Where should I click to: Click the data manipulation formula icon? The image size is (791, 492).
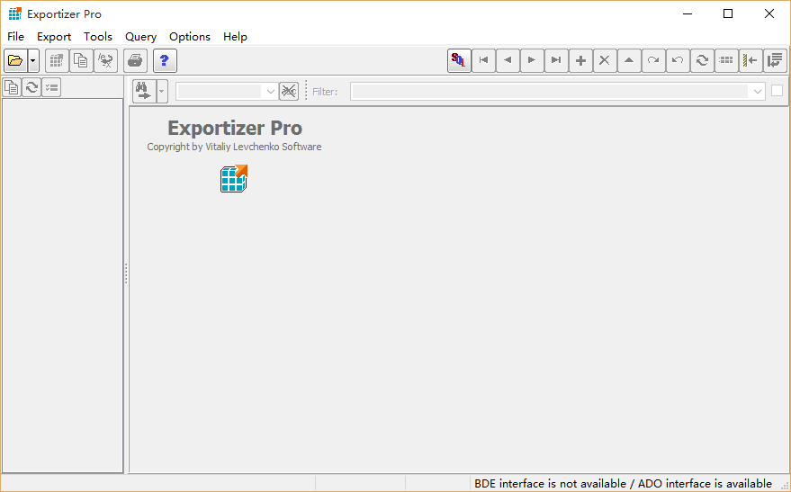[105, 61]
